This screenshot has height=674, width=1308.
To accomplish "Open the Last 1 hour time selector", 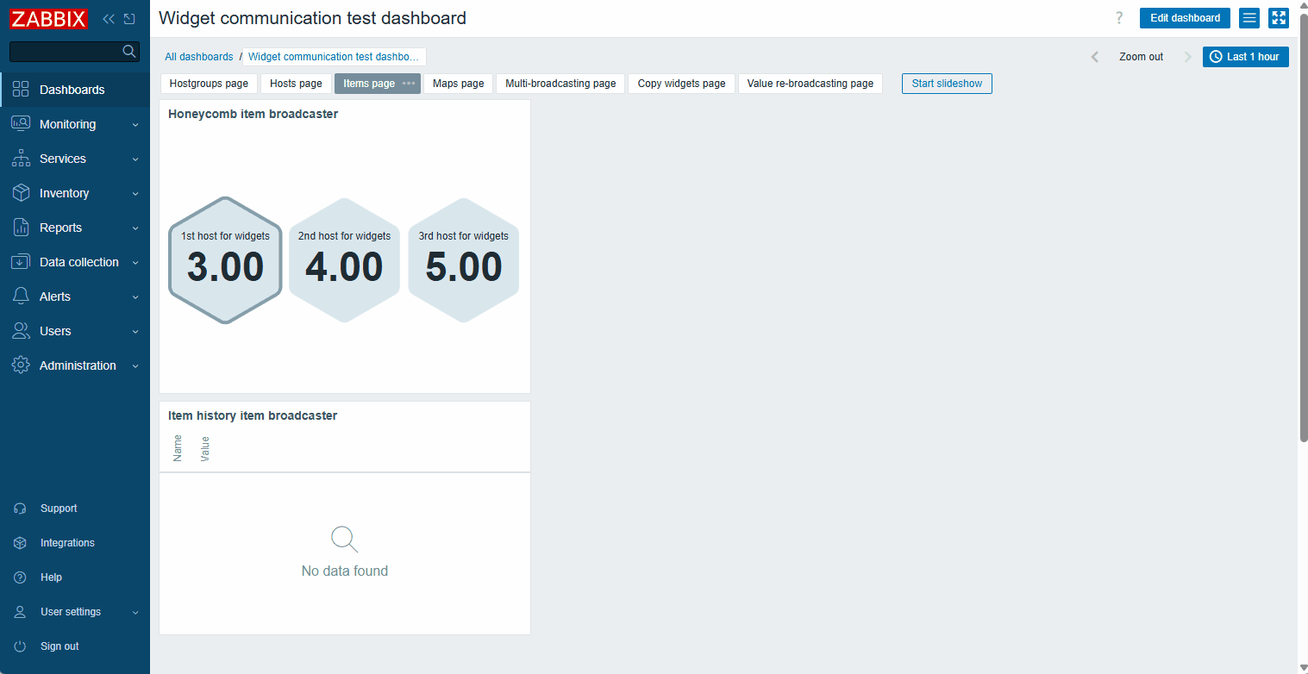I will [x=1245, y=57].
